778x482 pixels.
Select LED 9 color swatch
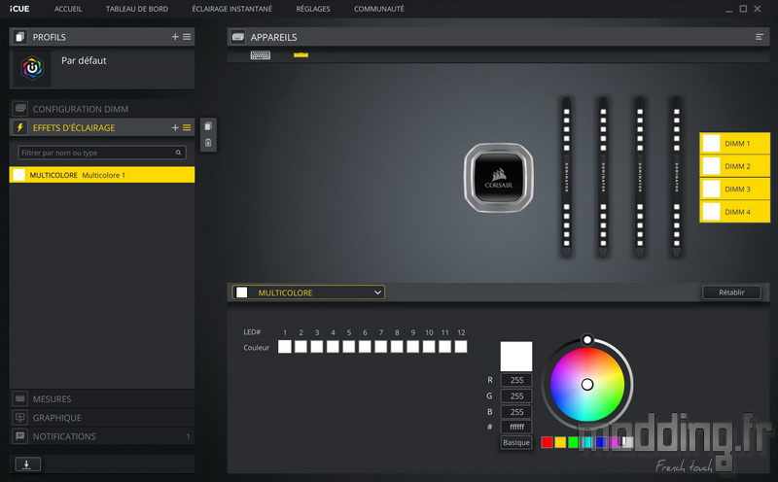pyautogui.click(x=412, y=347)
